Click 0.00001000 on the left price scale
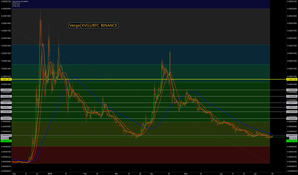This screenshot has height=175, width=298. [6, 84]
